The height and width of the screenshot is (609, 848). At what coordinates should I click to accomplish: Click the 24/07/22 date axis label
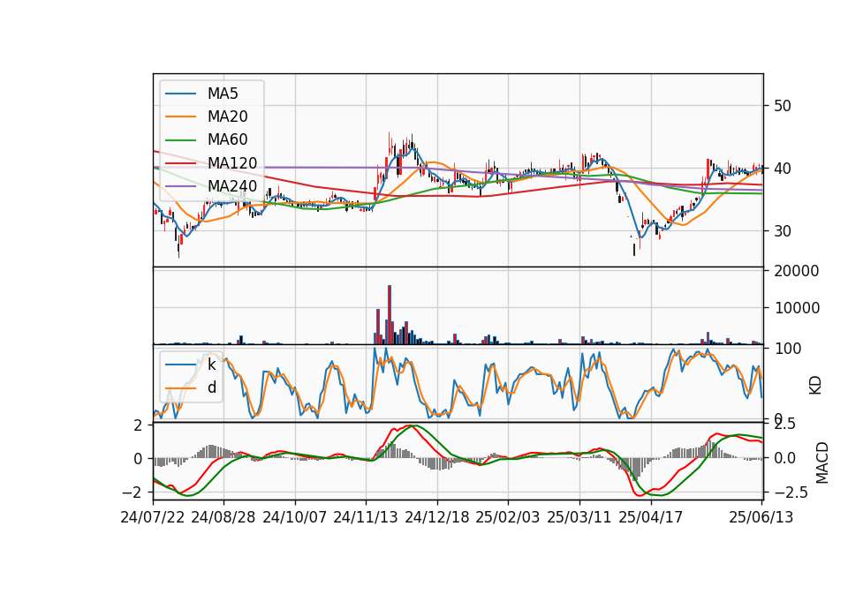coord(153,517)
